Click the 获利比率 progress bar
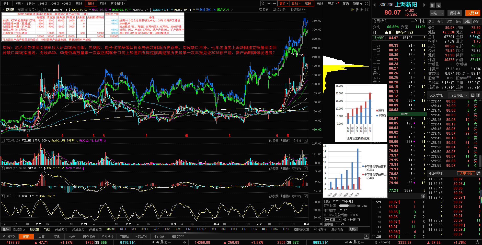The image size is (482, 245). coord(347,206)
